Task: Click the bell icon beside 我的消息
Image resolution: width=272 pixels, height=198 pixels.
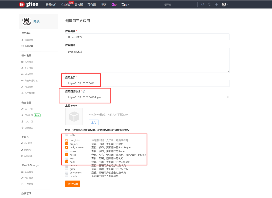Action: click(22, 40)
